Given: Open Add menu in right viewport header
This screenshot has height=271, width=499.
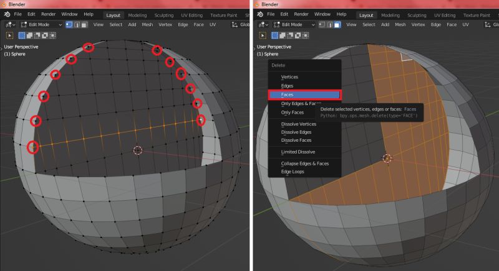Looking at the screenshot, I should [x=385, y=24].
